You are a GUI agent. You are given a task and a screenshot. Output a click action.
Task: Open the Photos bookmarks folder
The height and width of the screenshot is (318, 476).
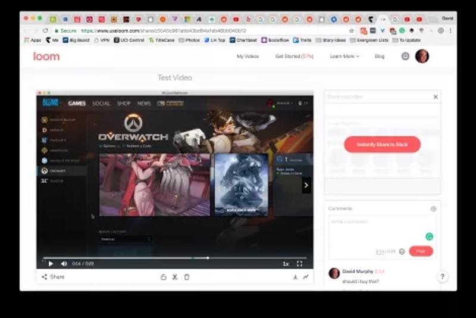click(x=189, y=40)
